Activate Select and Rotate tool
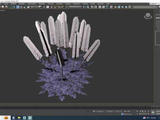 [21, 7]
